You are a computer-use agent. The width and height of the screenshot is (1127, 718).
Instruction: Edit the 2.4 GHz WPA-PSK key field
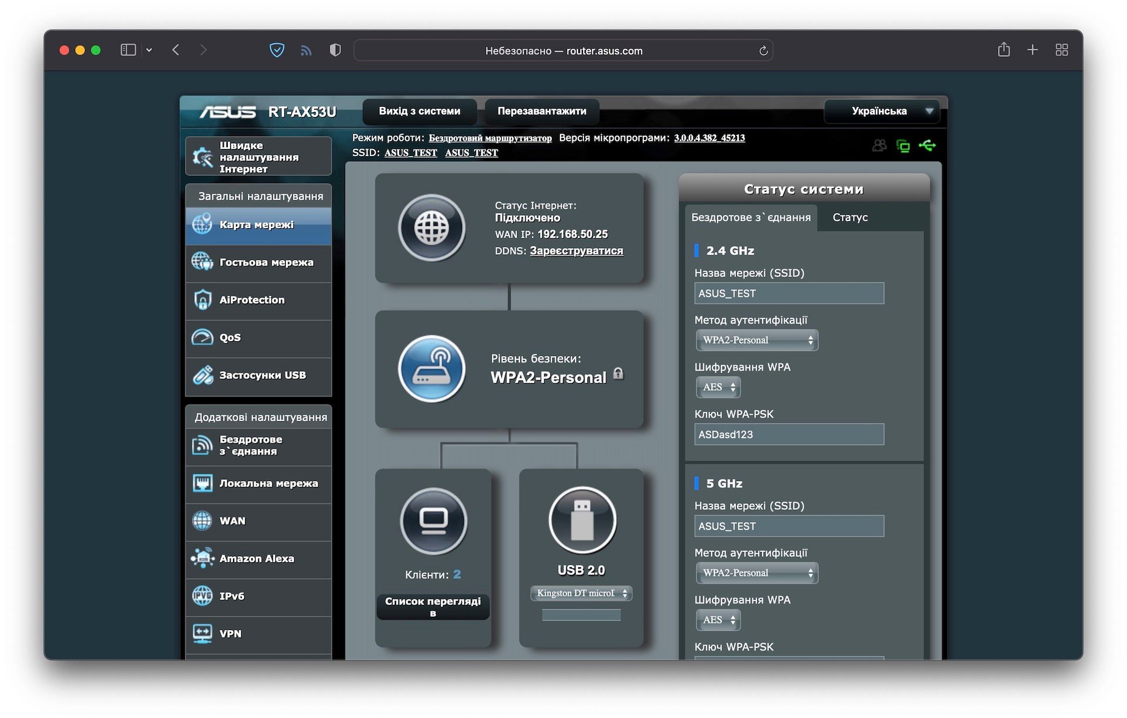point(789,435)
